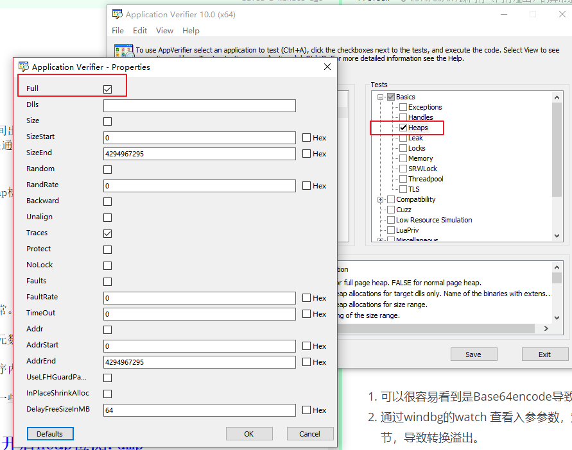This screenshot has width=572, height=450.
Task: Click the Defaults button
Action: click(x=50, y=433)
